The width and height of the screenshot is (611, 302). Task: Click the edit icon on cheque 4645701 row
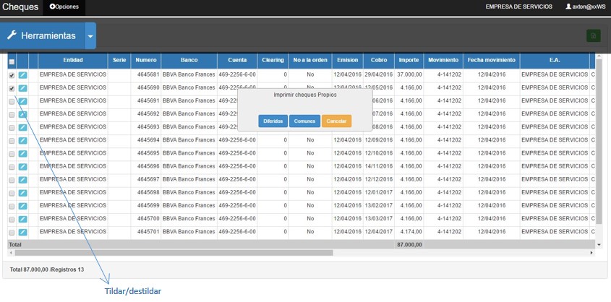[22, 232]
